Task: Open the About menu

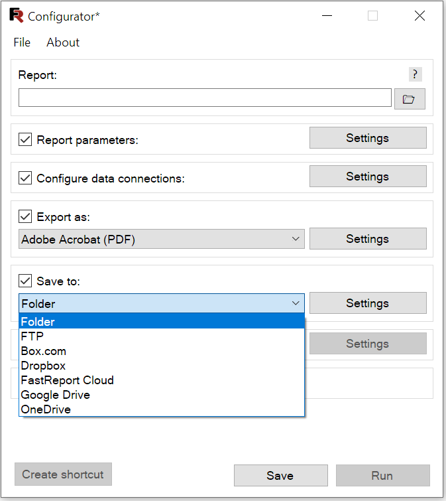Action: tap(63, 42)
